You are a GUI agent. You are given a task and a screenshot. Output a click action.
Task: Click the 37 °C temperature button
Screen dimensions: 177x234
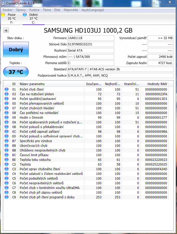(16, 72)
